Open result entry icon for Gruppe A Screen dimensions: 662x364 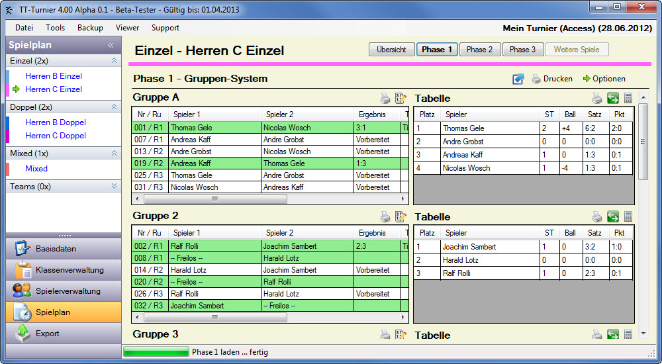pos(400,99)
